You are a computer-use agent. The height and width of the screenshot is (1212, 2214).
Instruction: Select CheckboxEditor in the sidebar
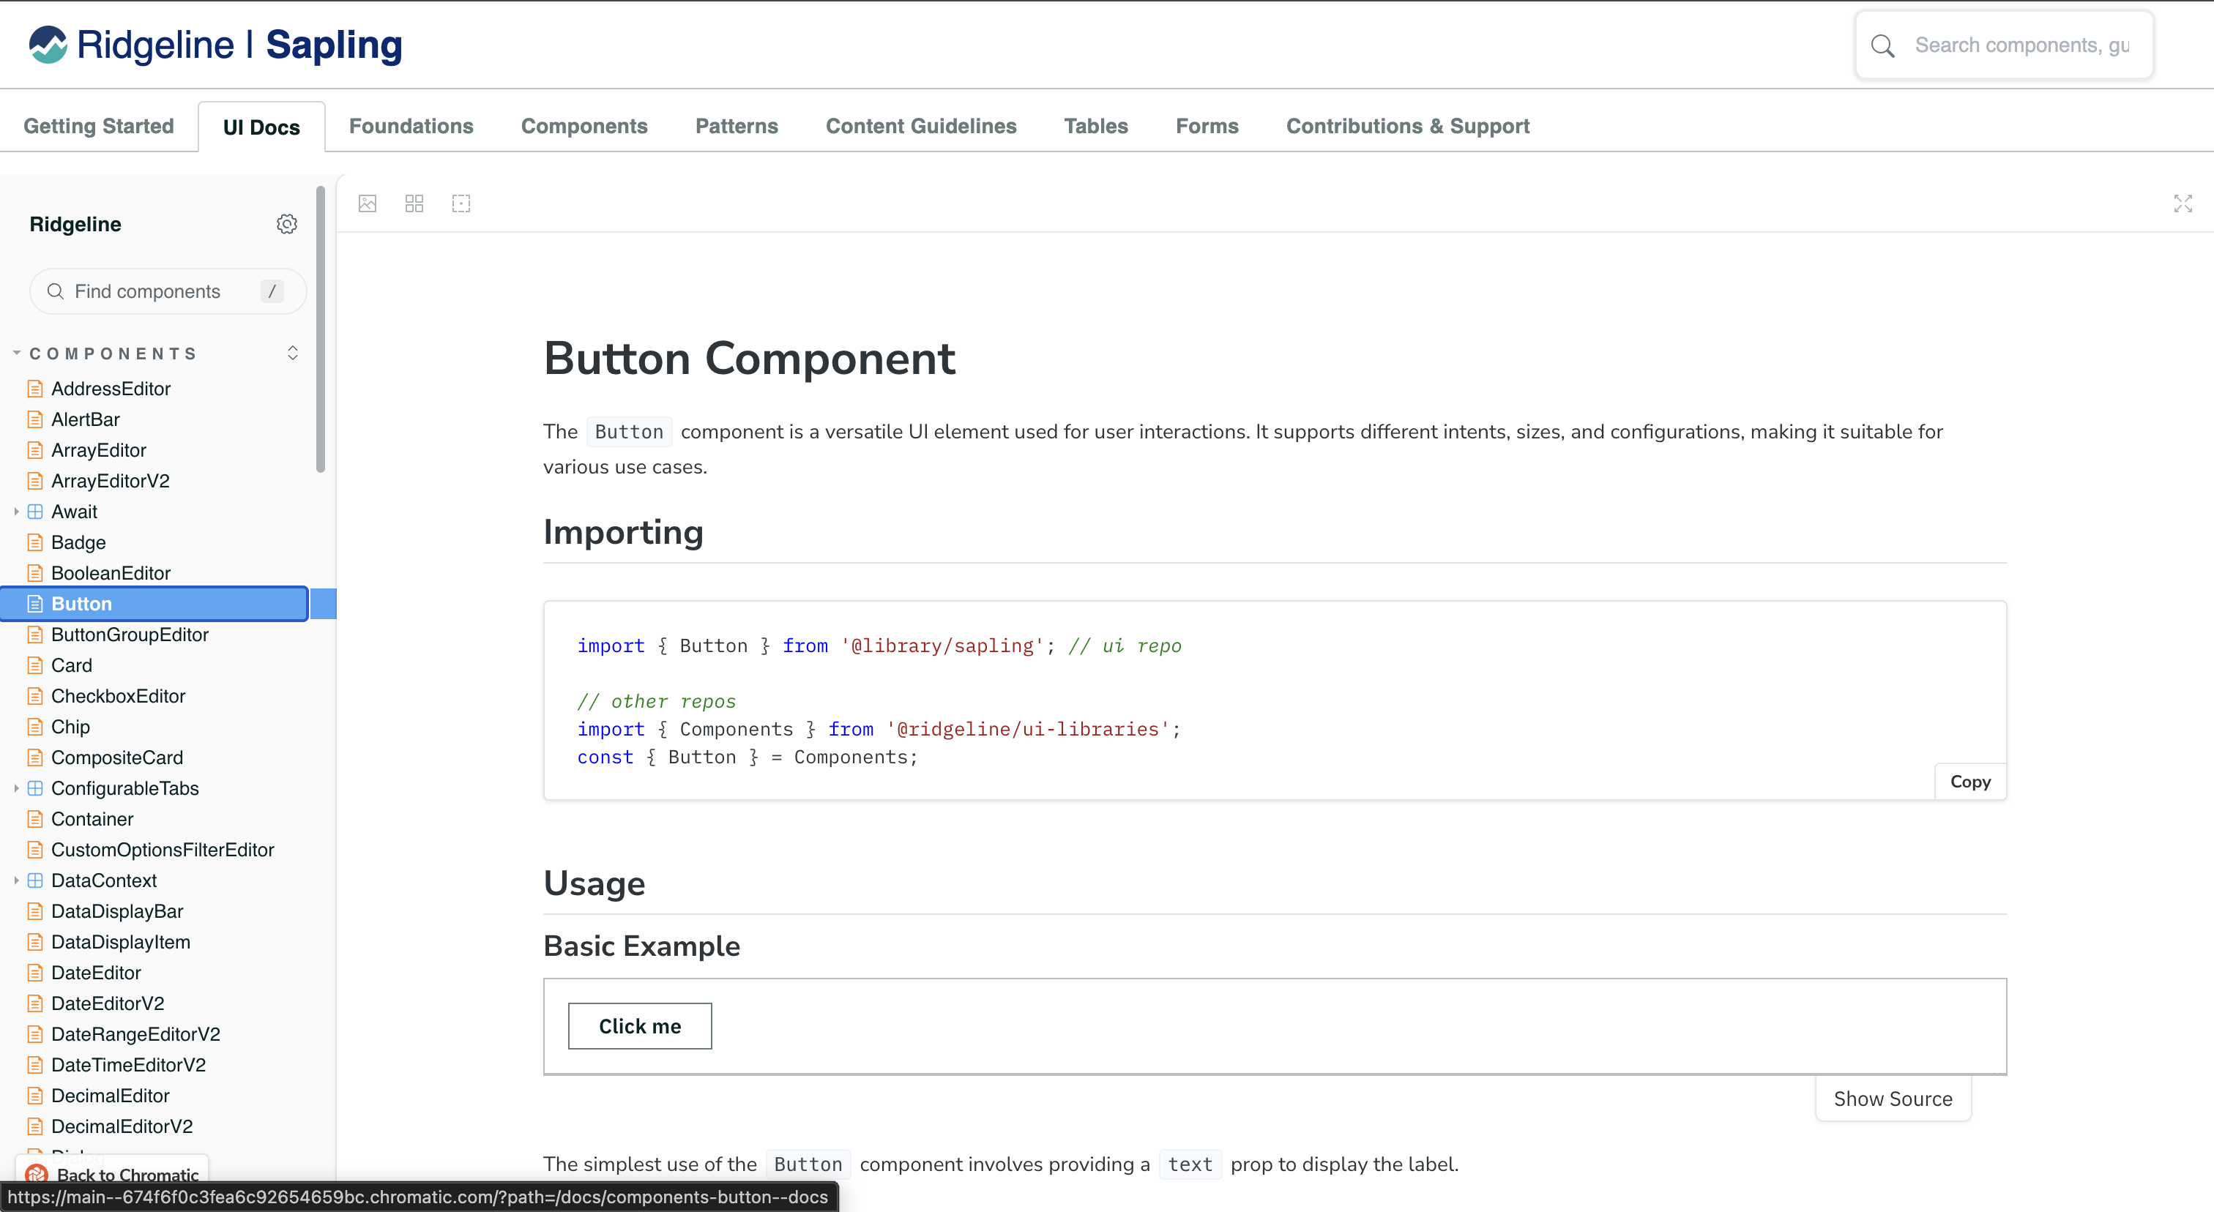point(118,697)
